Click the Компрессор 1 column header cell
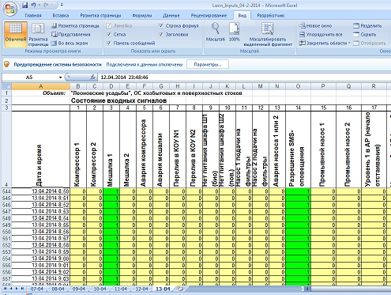Image resolution: width=391 pixels, height=295 pixels. (78, 149)
